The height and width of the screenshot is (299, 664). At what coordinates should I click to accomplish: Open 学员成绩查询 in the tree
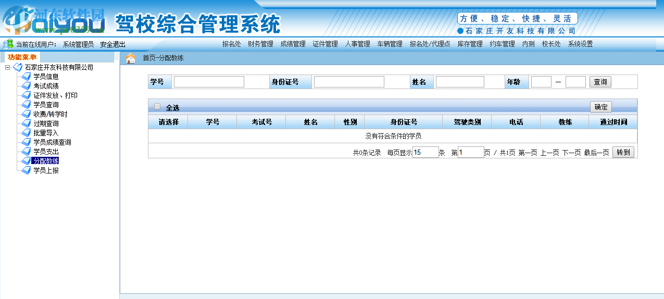click(52, 142)
